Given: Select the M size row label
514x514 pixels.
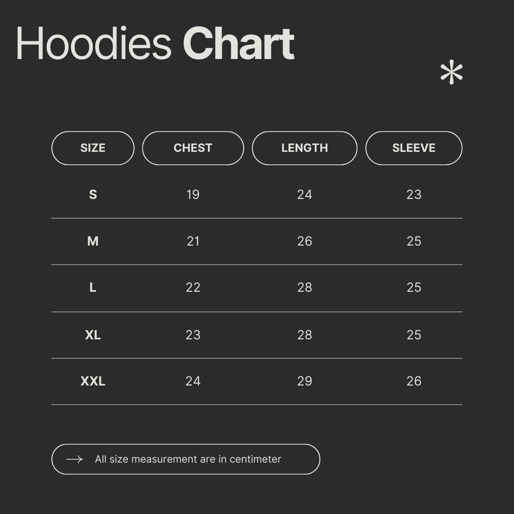Looking at the screenshot, I should coord(93,241).
